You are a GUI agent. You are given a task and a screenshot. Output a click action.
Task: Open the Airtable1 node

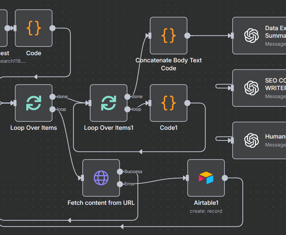[206, 178]
